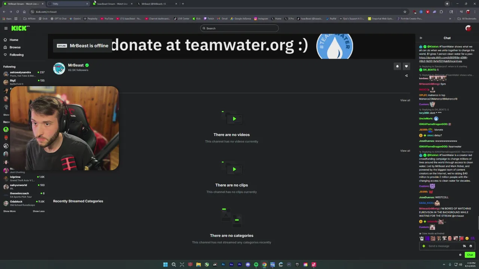Click the chat panel scrollbar
This screenshot has height=269, width=479.
[478, 223]
